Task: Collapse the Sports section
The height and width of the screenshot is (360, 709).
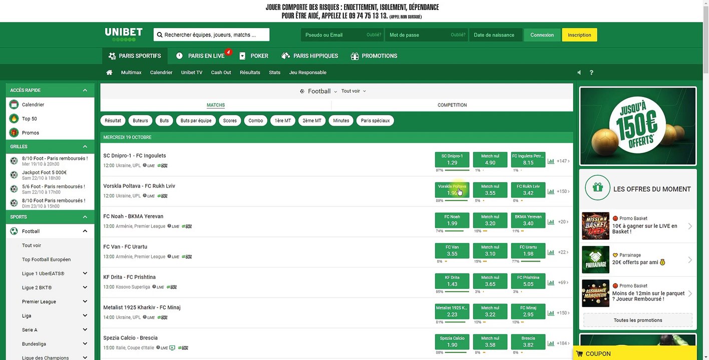Action: [x=85, y=217]
